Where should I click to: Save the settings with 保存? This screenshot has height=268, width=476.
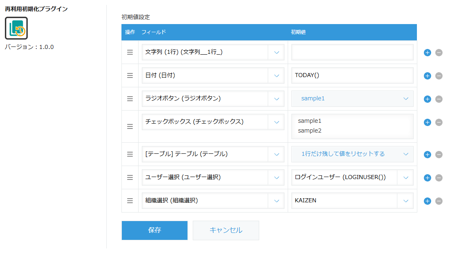[154, 230]
